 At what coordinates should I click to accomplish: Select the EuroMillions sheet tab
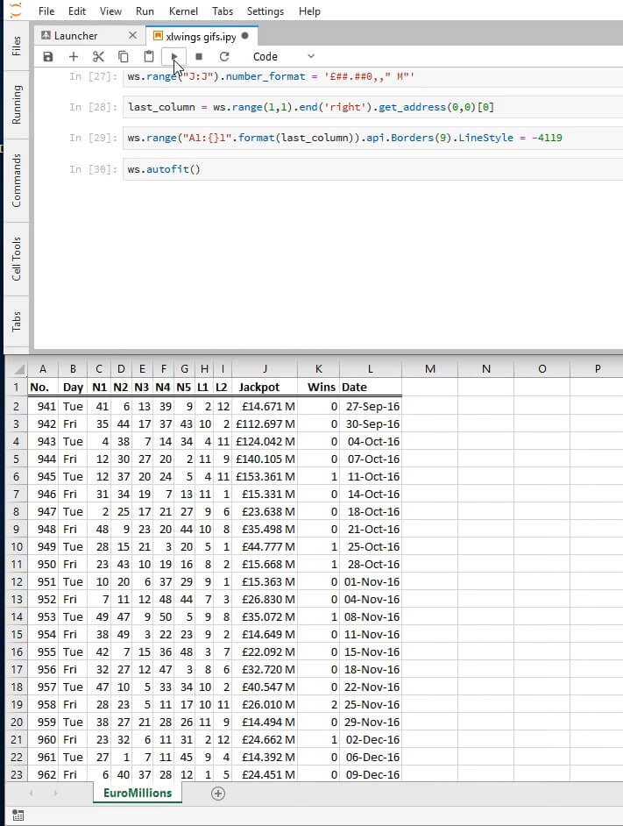pos(139,793)
